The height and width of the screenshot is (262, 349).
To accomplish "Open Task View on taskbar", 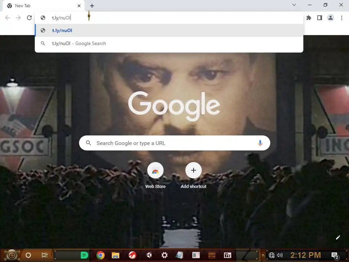I will point(45,255).
